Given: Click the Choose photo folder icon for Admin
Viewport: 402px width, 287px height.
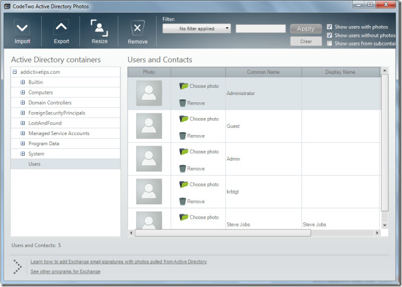Looking at the screenshot, I should 183,151.
